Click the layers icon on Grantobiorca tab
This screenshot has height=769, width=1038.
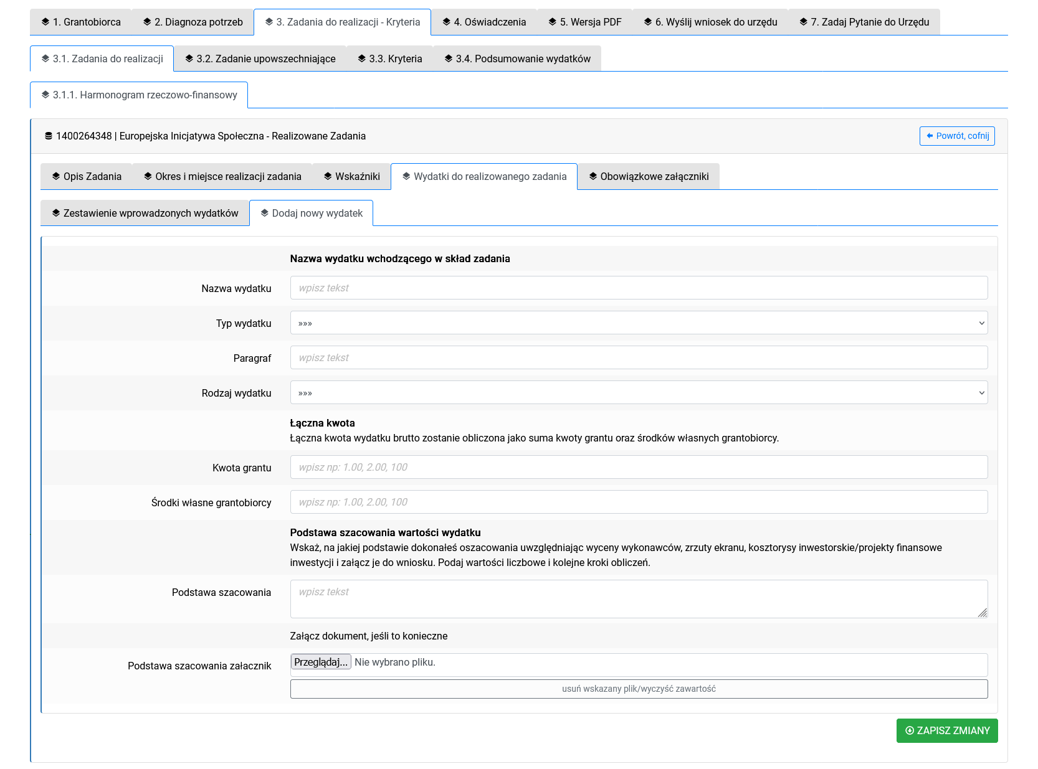coord(45,22)
